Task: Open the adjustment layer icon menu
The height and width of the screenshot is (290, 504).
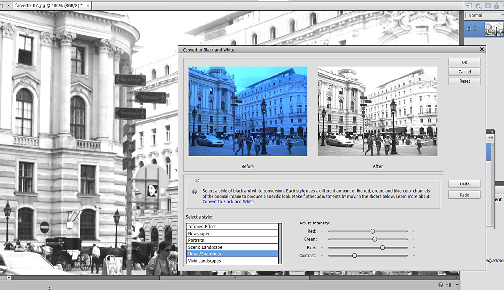Action: pyautogui.click(x=478, y=6)
